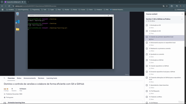Open the media control icon in the toolbar
The width and height of the screenshot is (186, 104).
(177, 6)
